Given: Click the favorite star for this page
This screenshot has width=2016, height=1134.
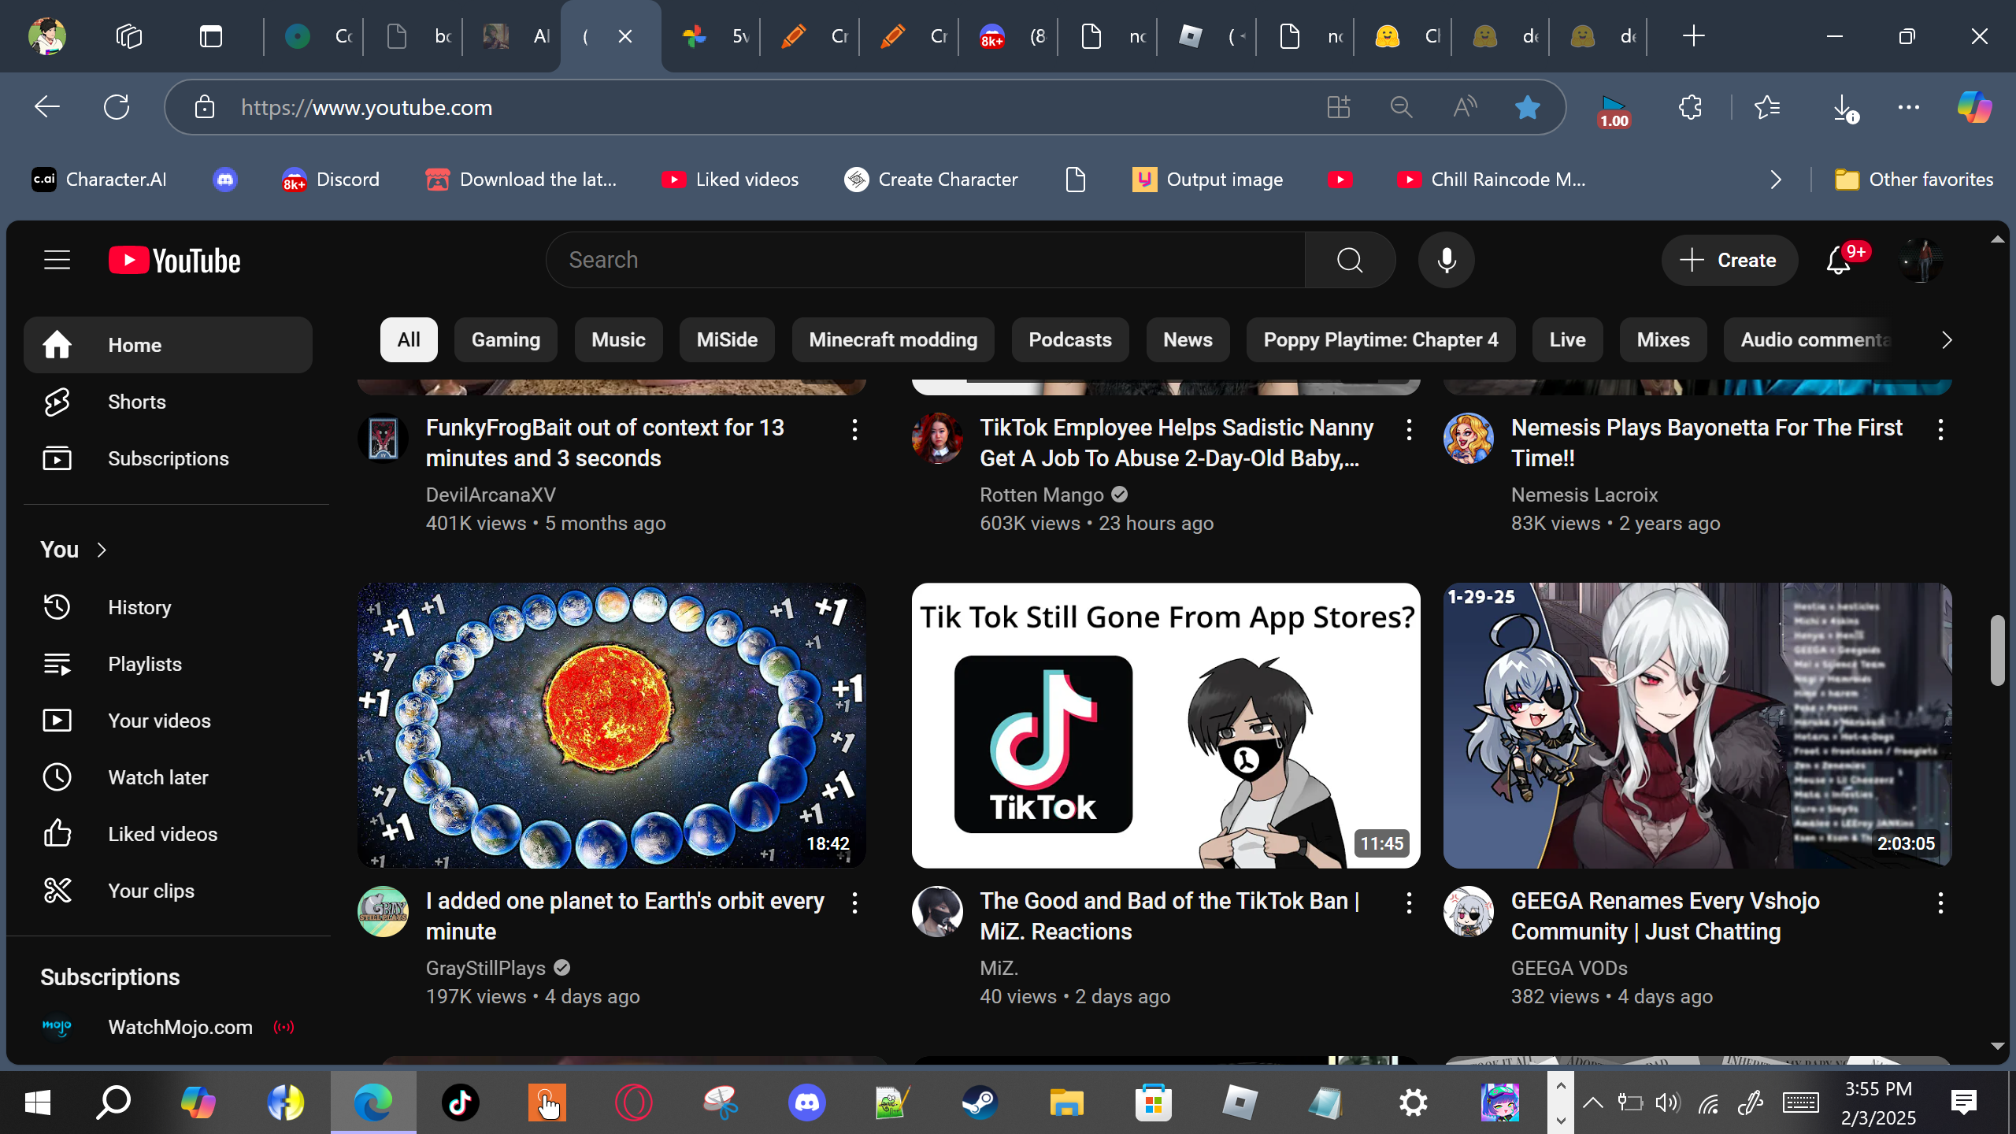Looking at the screenshot, I should coord(1527,107).
